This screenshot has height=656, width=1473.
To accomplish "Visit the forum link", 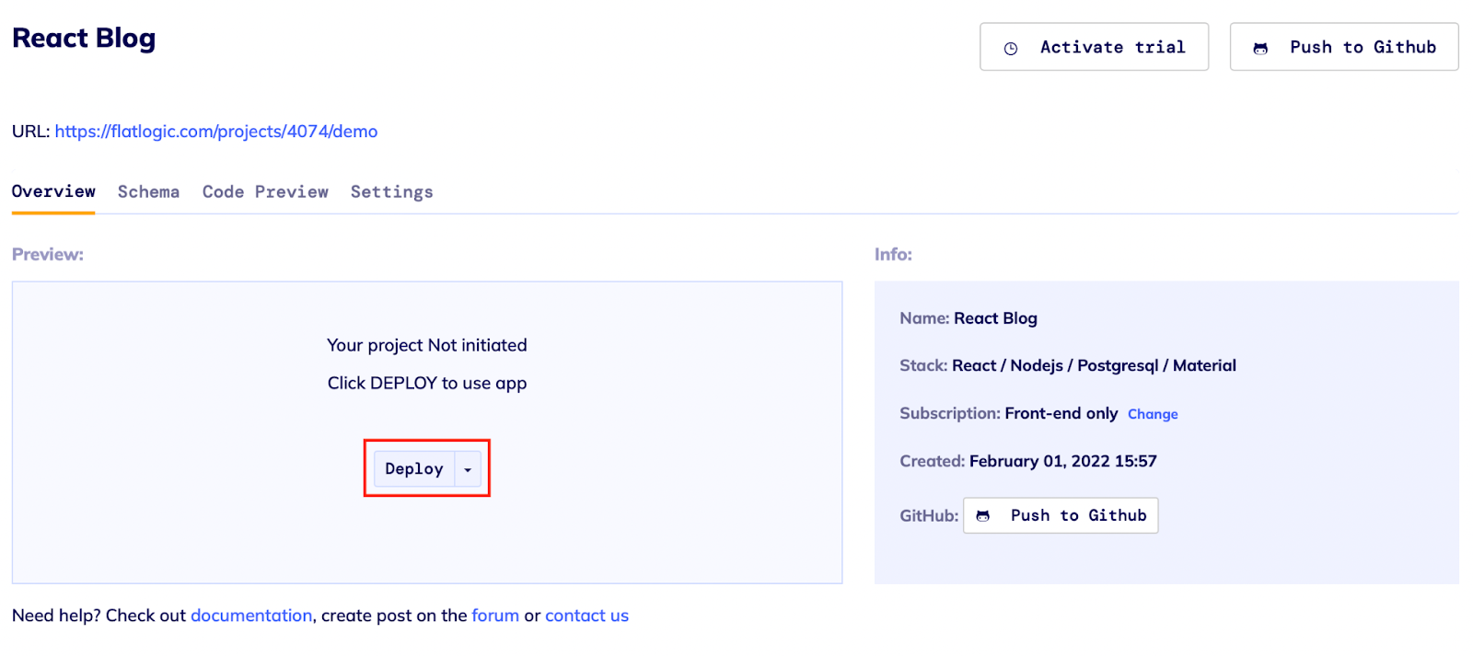I will tap(495, 616).
